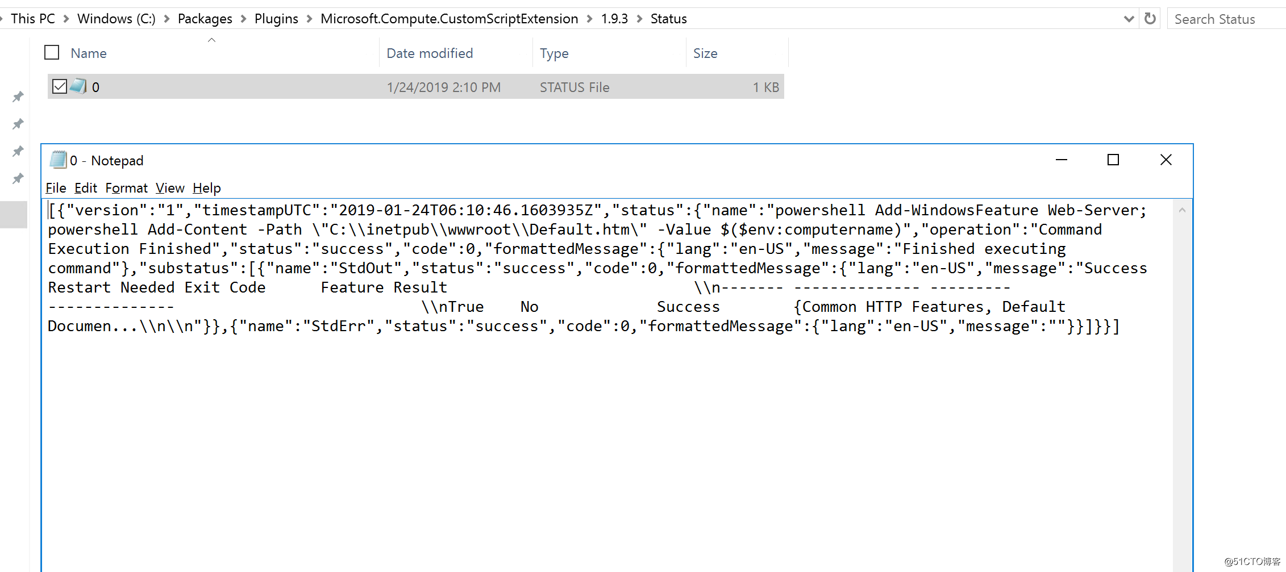Click text "Common HTTP Features" in Notepad
Image resolution: width=1286 pixels, height=572 pixels.
click(892, 307)
